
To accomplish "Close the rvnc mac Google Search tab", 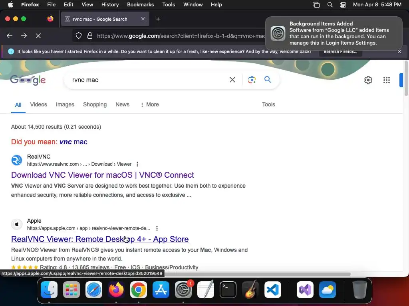I will pyautogui.click(x=143, y=19).
